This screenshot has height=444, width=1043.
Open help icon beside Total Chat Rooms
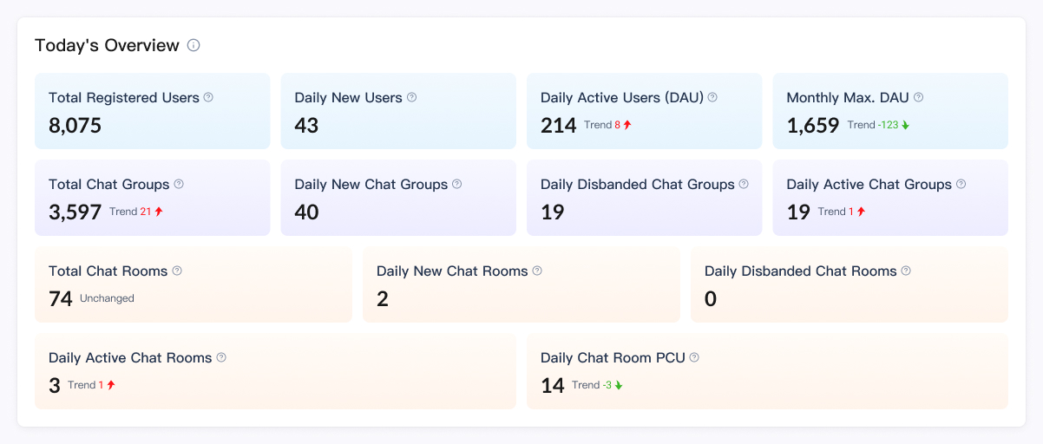[177, 271]
